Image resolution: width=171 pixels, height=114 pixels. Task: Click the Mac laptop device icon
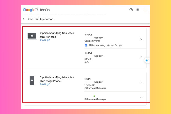click(32, 36)
